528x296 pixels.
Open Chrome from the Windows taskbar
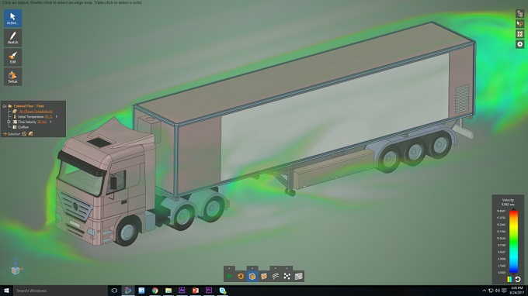(155, 291)
